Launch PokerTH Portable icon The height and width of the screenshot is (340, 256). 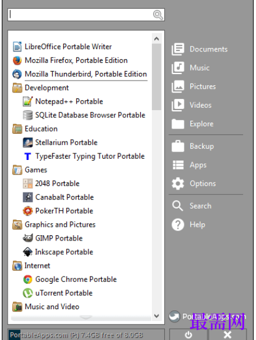point(28,211)
